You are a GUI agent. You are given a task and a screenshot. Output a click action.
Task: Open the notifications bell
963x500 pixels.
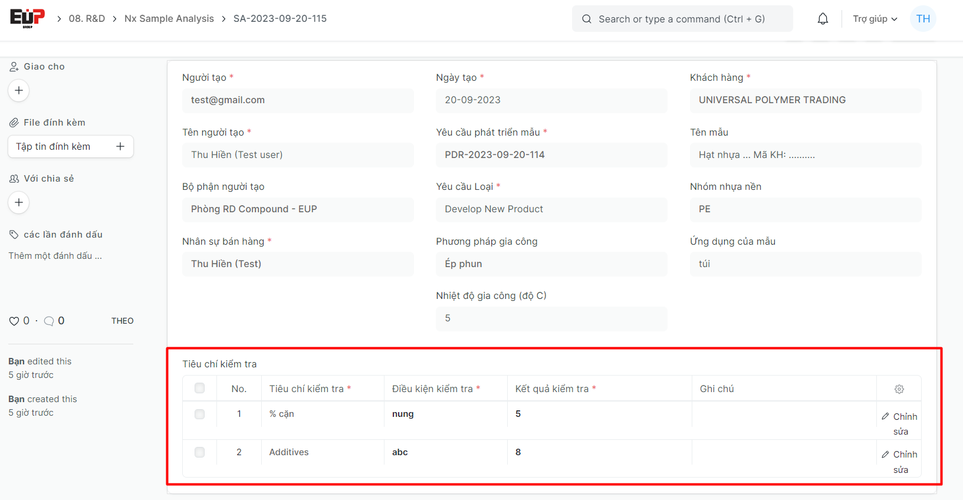pos(823,19)
